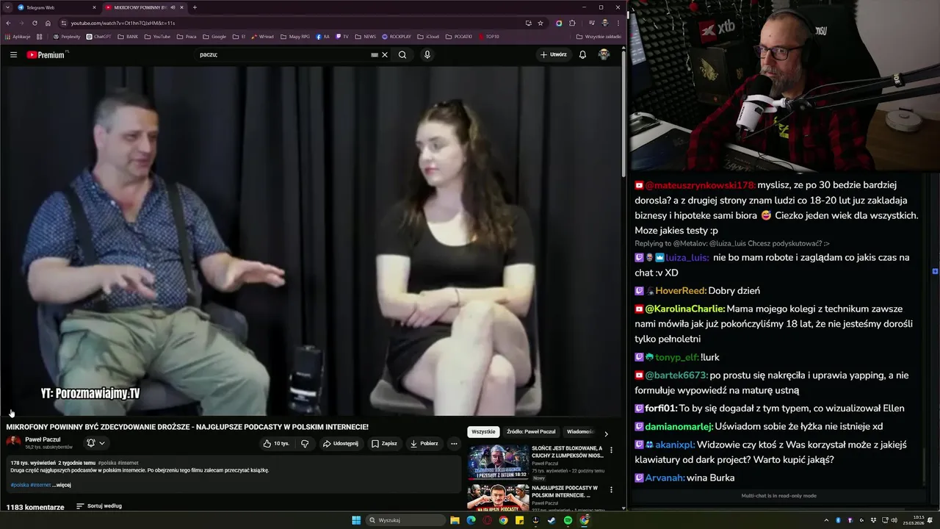The width and height of the screenshot is (940, 529).
Task: Open Steam from the taskbar
Action: 552,520
